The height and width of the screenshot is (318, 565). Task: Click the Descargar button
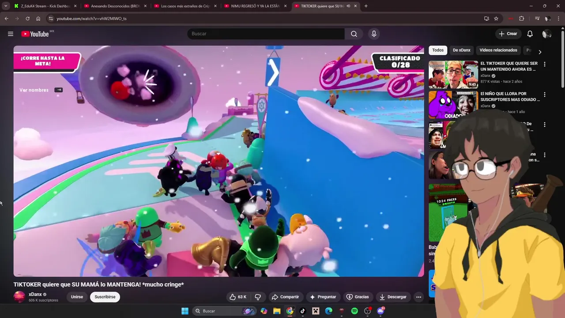click(393, 297)
